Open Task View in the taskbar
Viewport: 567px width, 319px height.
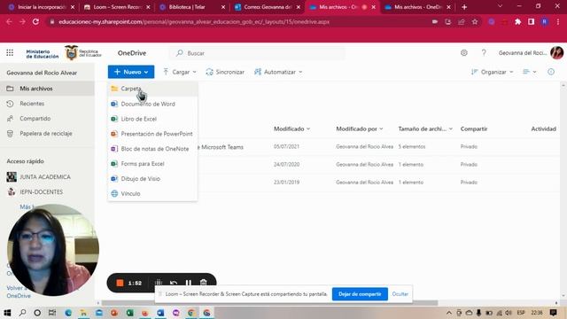[52, 313]
